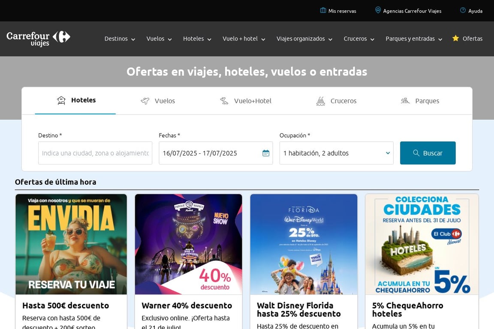494x329 pixels.
Task: Switch to the Parques search tab
Action: [420, 101]
